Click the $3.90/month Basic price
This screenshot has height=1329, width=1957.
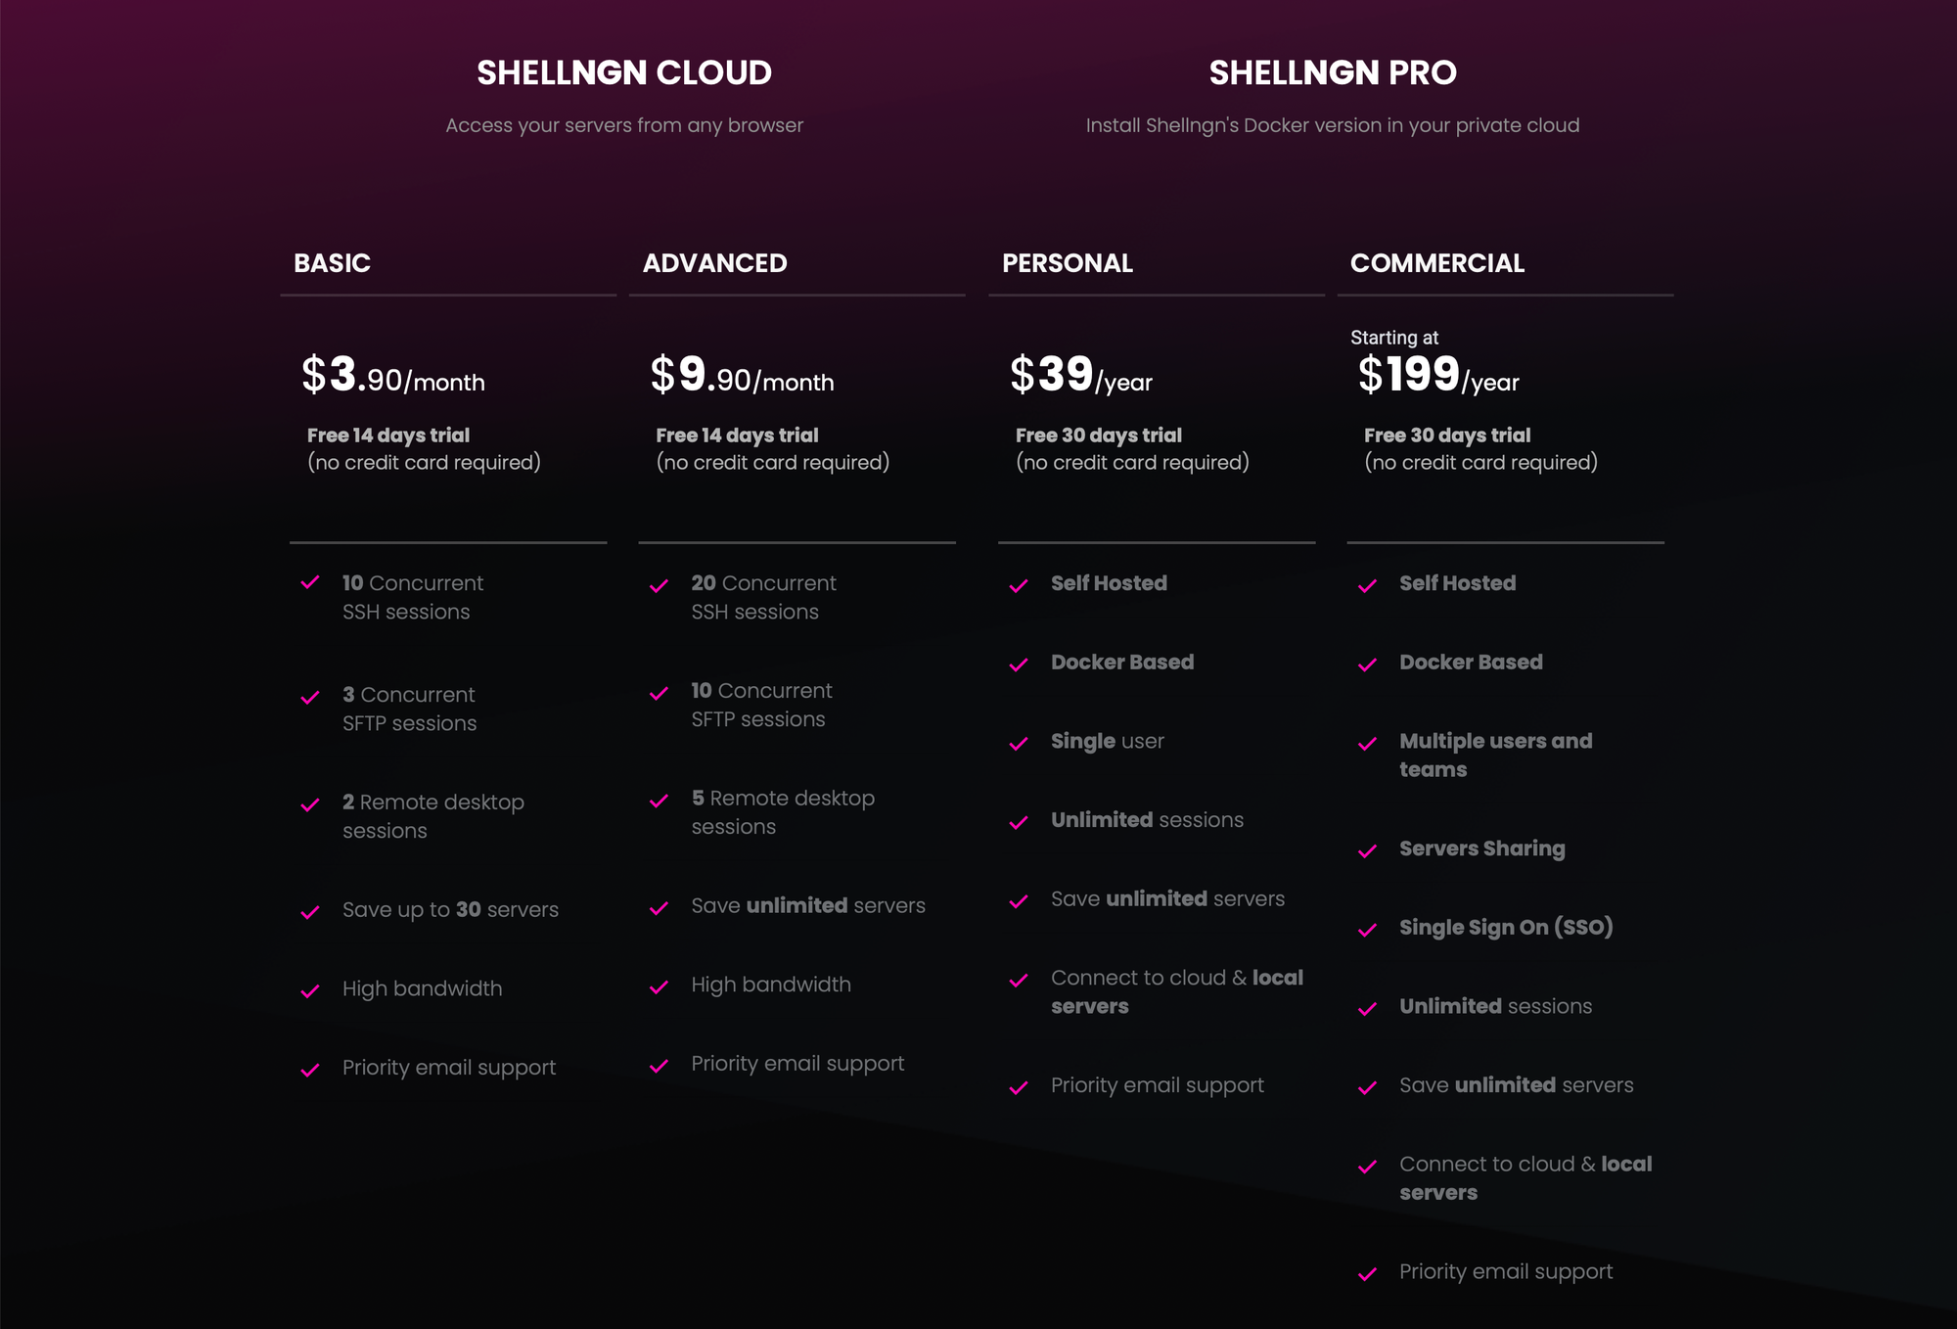click(x=392, y=376)
